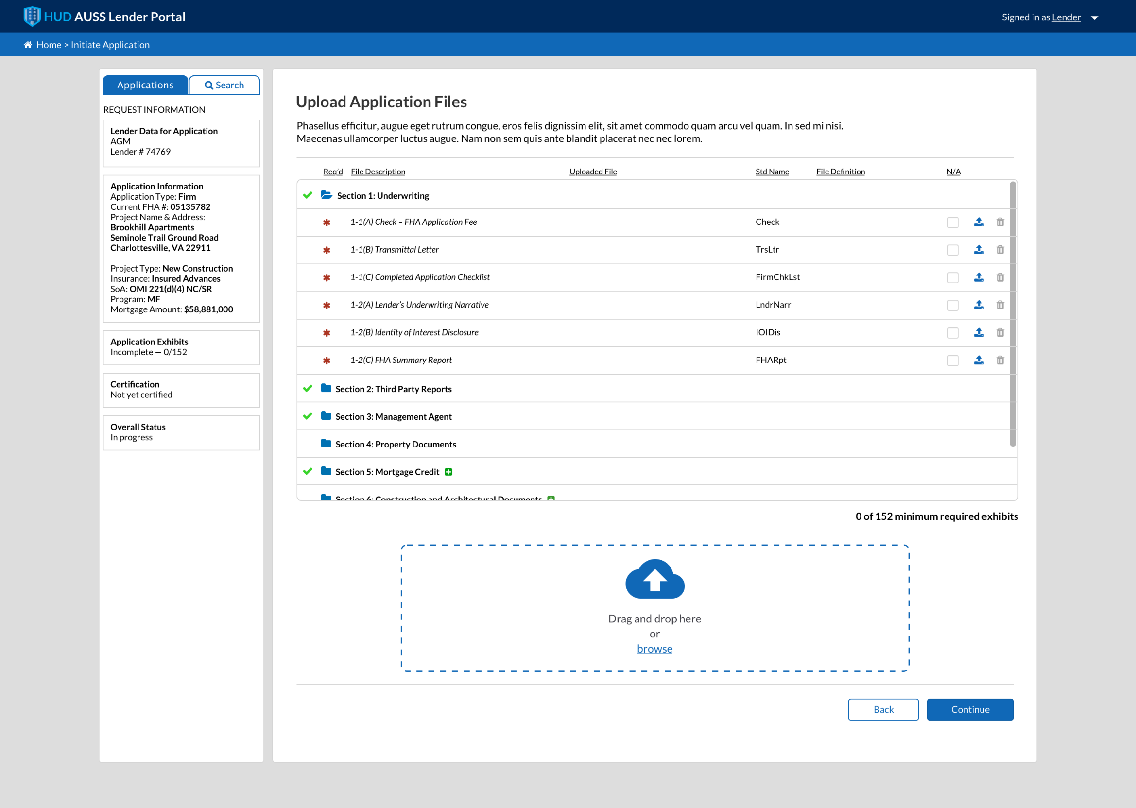Click upload icon for FHA Application Fee row
This screenshot has height=808, width=1136.
point(978,222)
